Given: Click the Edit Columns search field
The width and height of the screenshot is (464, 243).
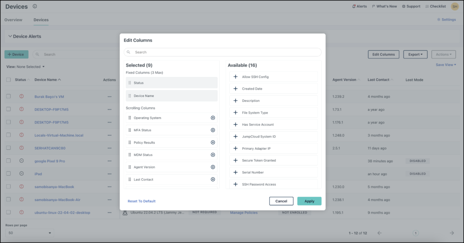Looking at the screenshot, I should [222, 52].
